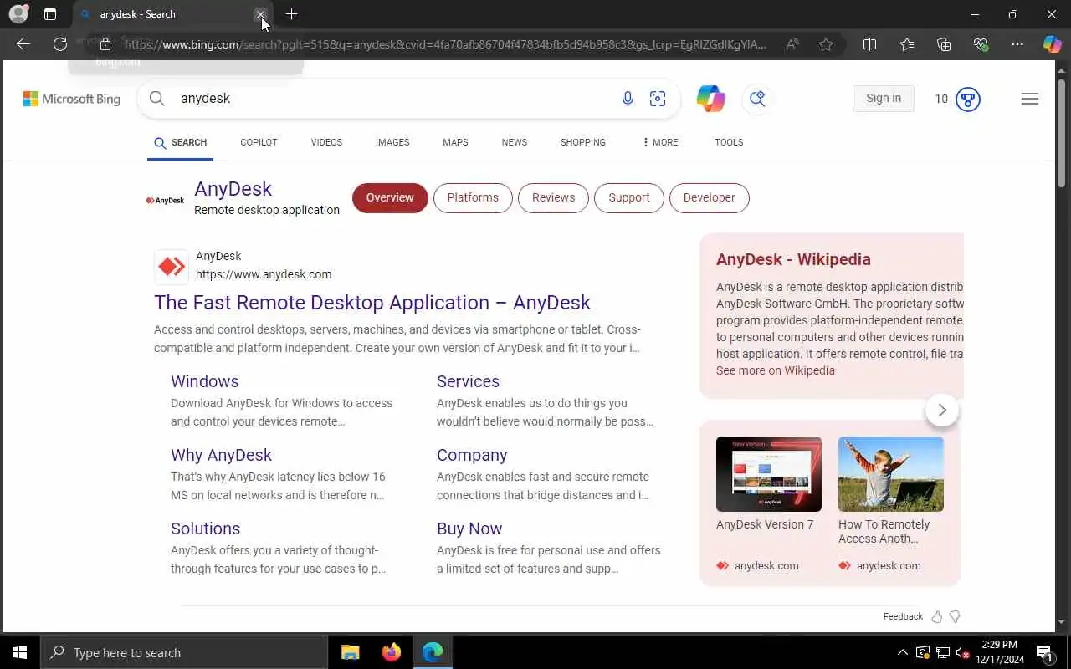The image size is (1071, 669).
Task: Open the Read aloud icon in address bar
Action: pos(792,44)
